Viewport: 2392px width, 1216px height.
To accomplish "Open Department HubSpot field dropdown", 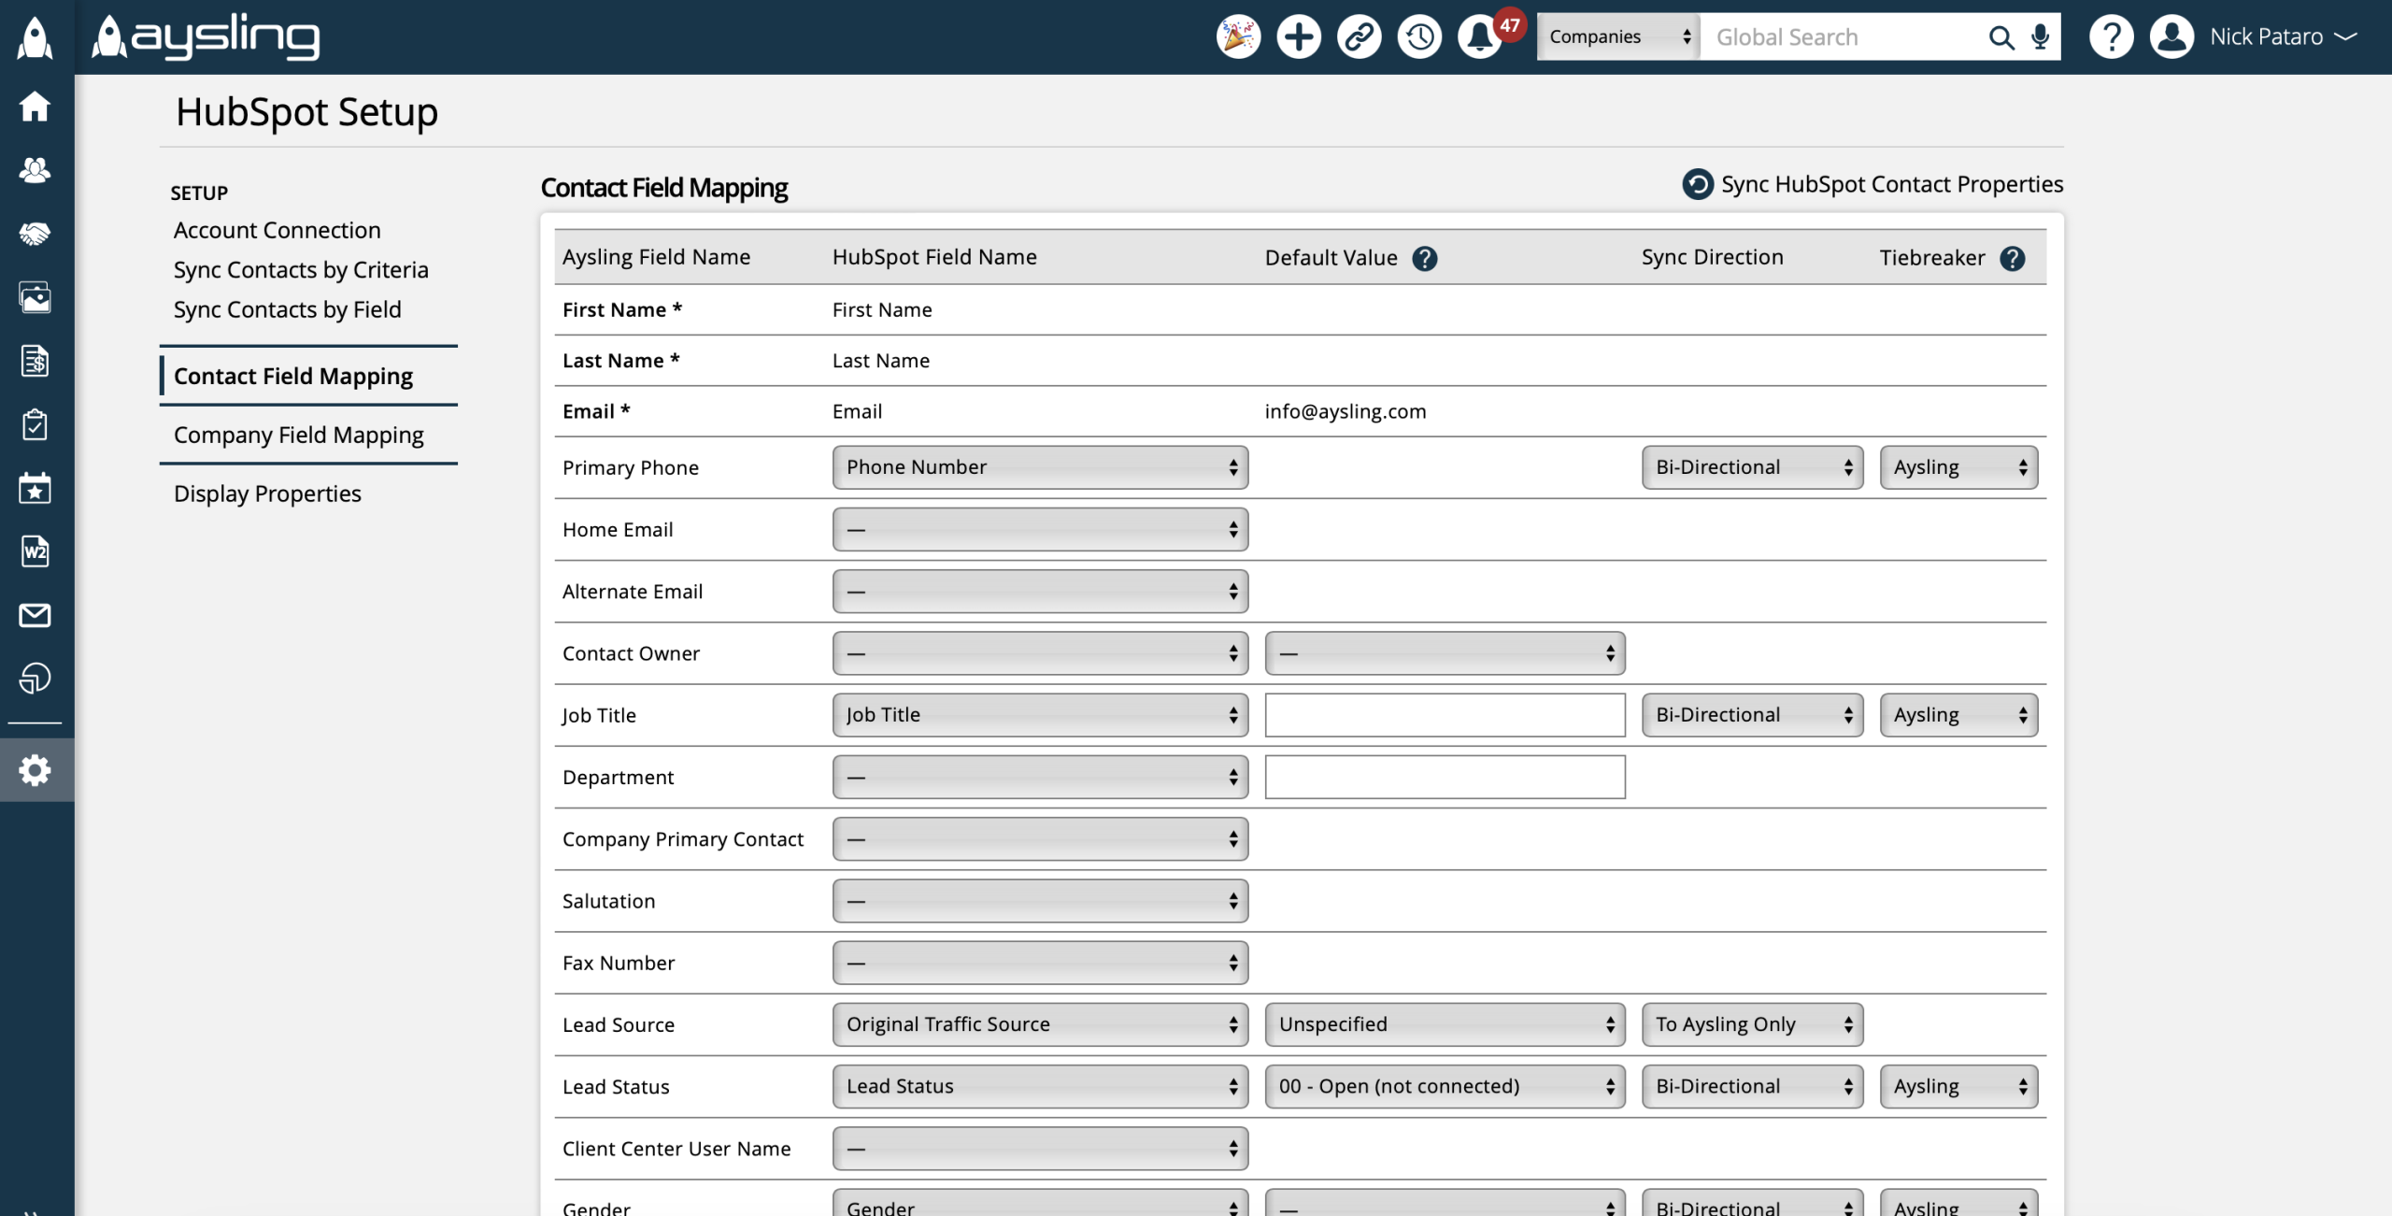I will click(1040, 777).
